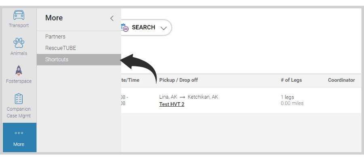Click the Coordinator column header
The height and width of the screenshot is (161, 364).
click(341, 80)
